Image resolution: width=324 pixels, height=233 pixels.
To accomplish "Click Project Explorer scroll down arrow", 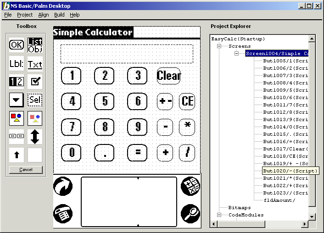I will [x=312, y=216].
